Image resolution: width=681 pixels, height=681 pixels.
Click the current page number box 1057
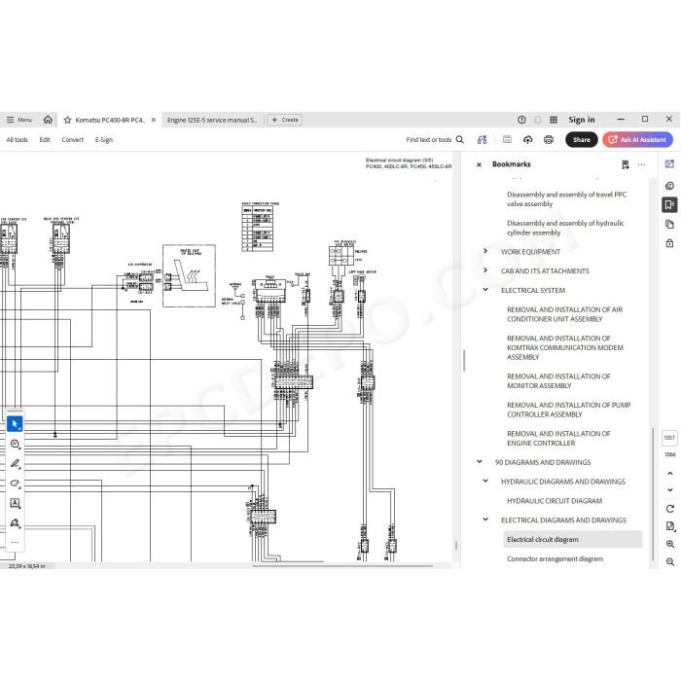click(x=669, y=438)
